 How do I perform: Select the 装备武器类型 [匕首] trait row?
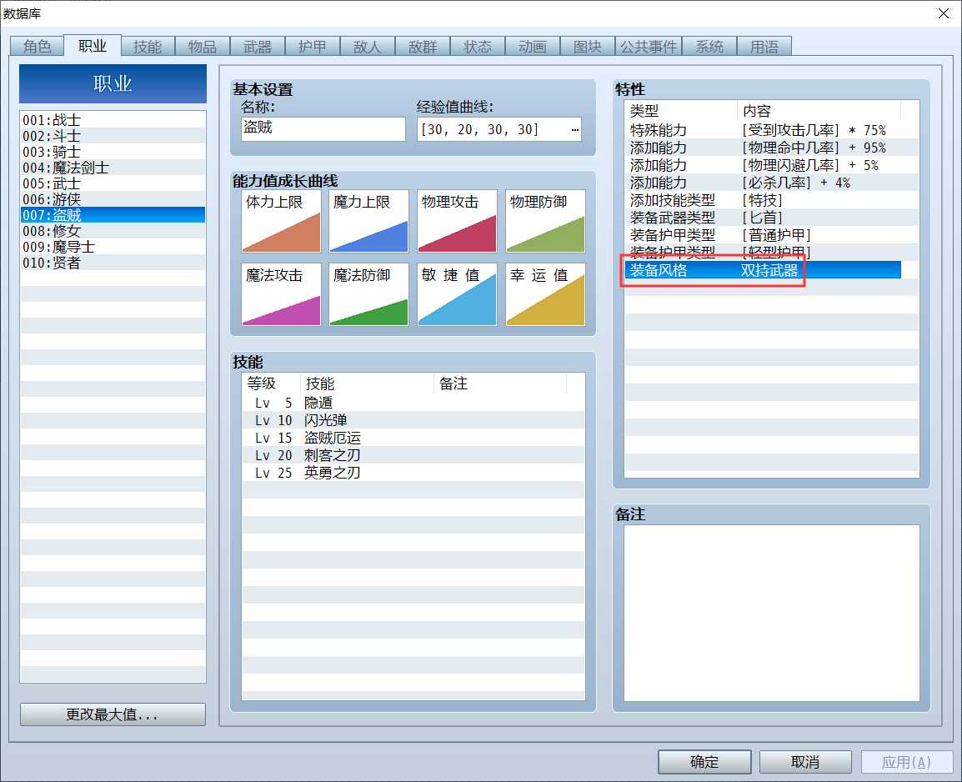771,217
